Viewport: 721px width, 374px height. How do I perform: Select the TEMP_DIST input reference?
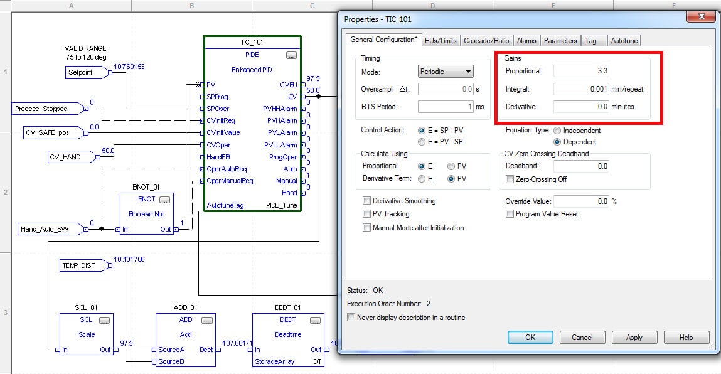pyautogui.click(x=85, y=265)
